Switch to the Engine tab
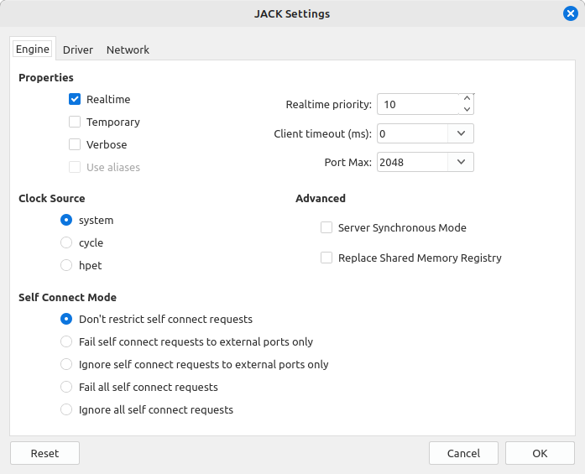 pyautogui.click(x=33, y=49)
